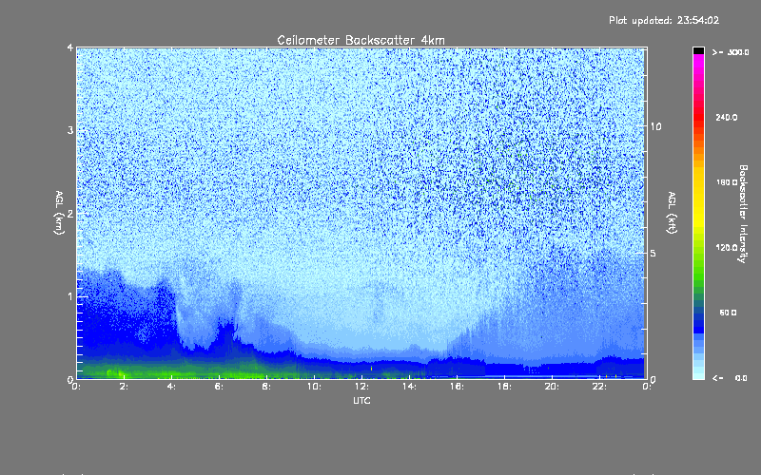
Task: Click the 'Backscatter Intensity' colorbar label
Action: tap(743, 214)
